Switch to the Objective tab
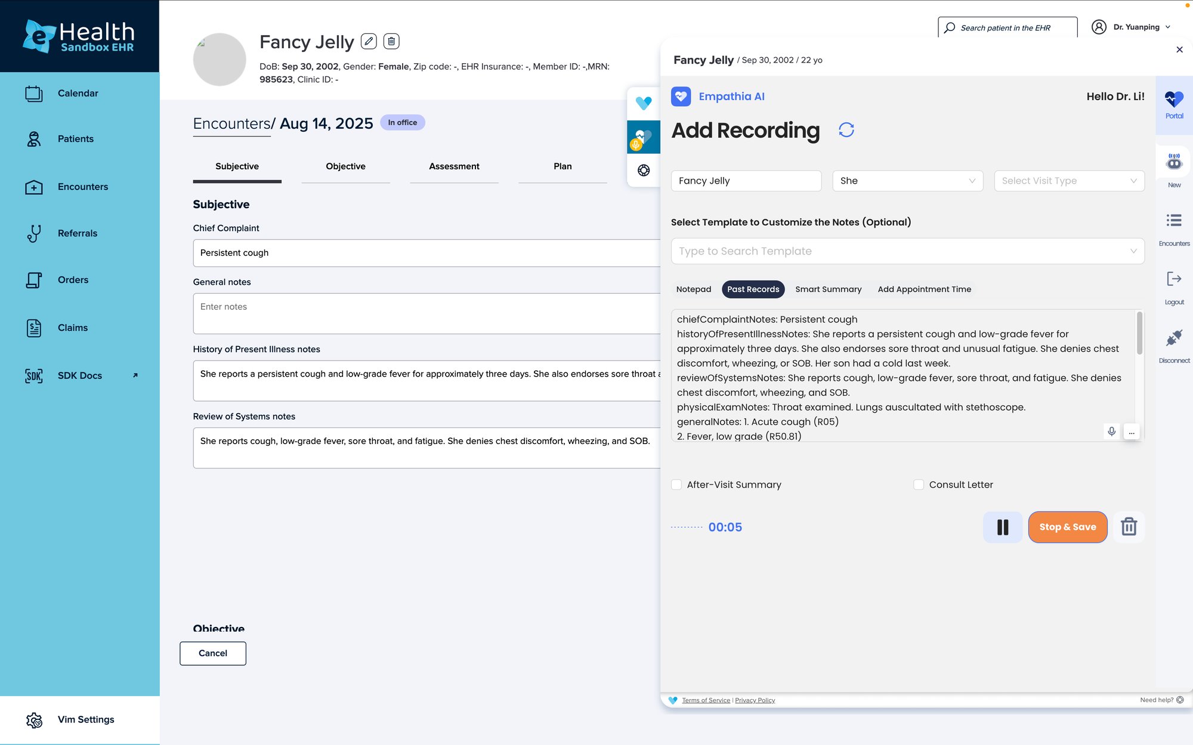The width and height of the screenshot is (1193, 745). [x=345, y=166]
